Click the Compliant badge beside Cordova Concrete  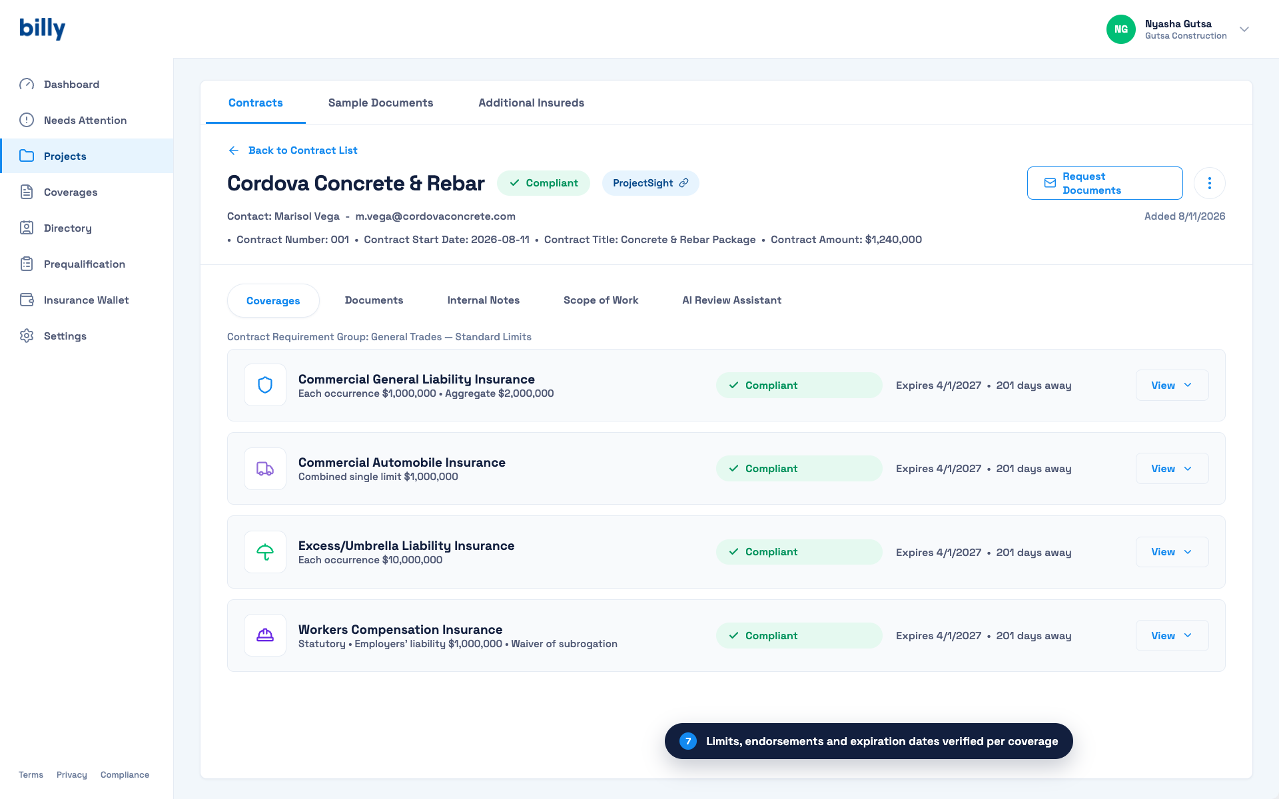click(x=544, y=183)
